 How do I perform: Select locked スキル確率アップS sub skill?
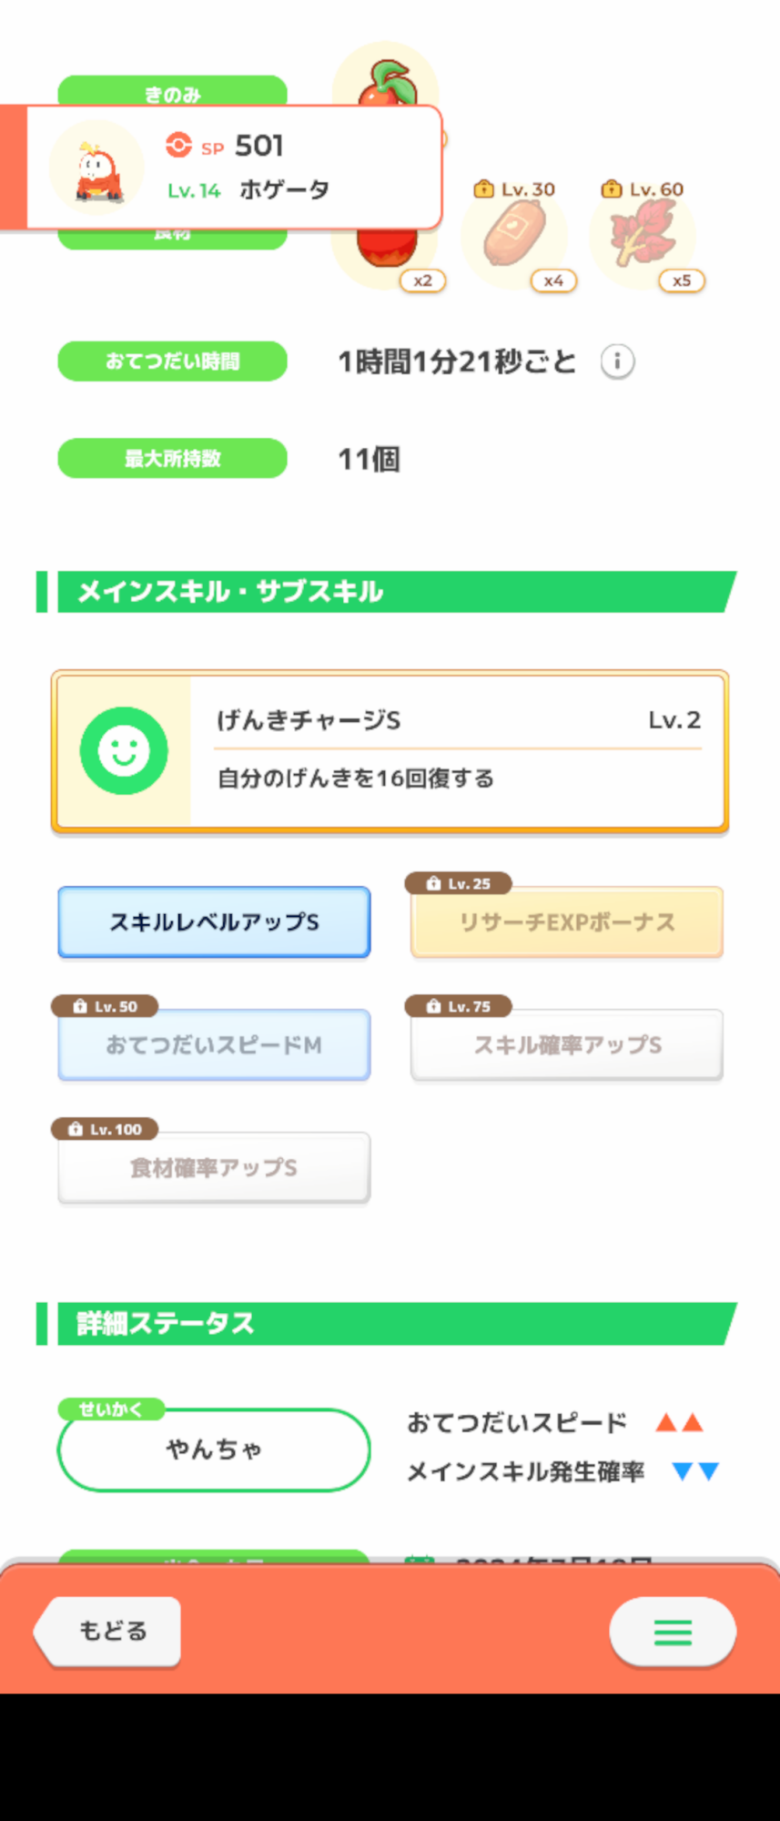click(x=567, y=1044)
